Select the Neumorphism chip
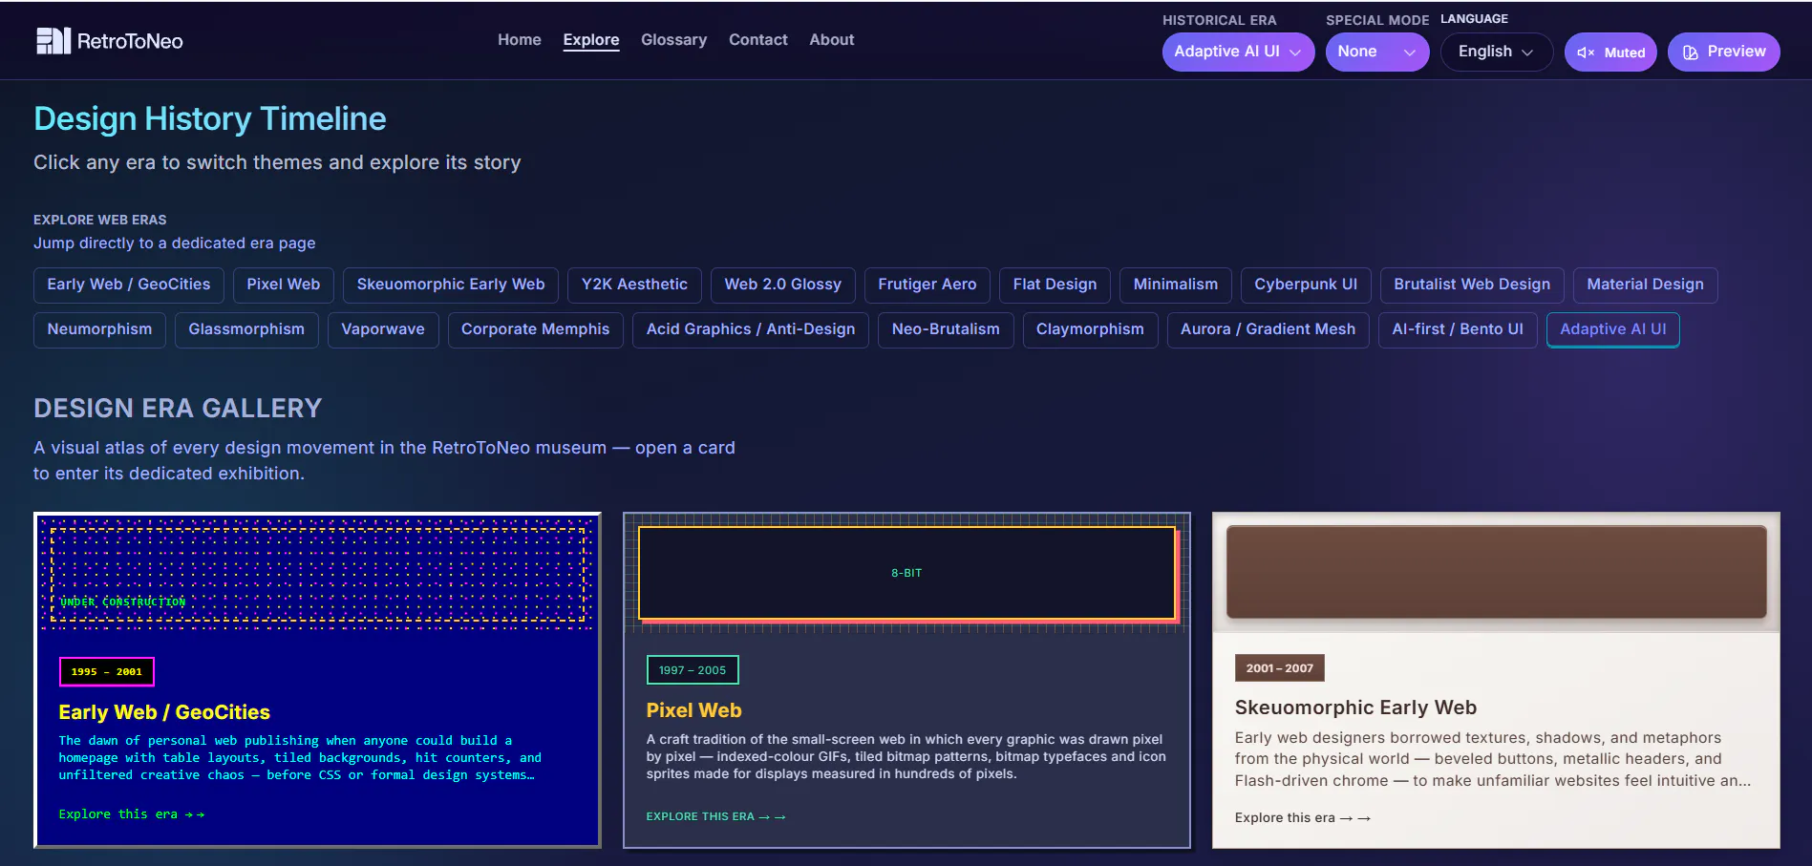The height and width of the screenshot is (866, 1812). tap(99, 329)
